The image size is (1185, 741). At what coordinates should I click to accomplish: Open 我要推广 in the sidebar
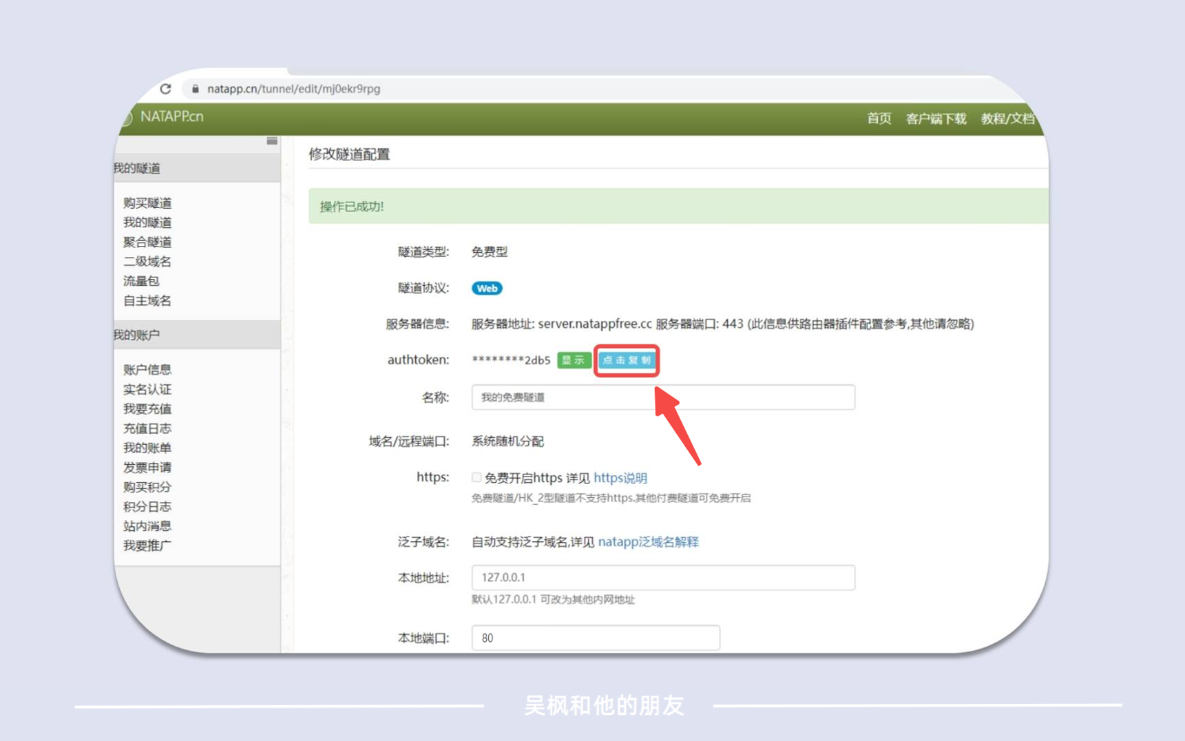pyautogui.click(x=147, y=545)
